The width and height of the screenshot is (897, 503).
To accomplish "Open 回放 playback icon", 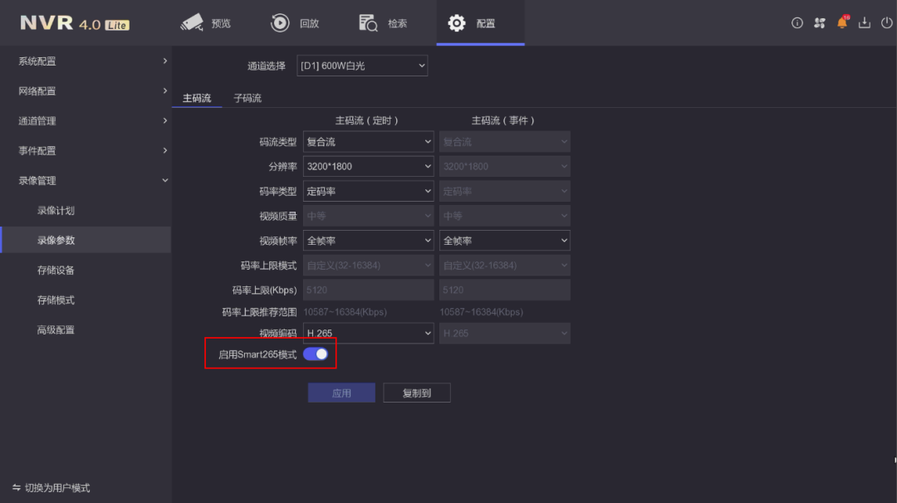I will 280,23.
